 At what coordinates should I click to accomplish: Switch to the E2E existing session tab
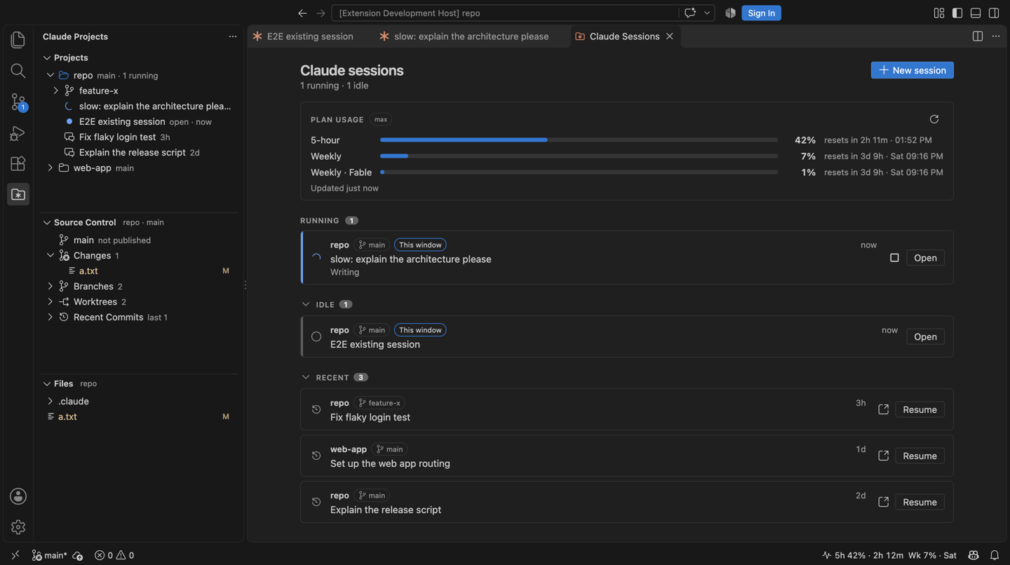point(303,36)
